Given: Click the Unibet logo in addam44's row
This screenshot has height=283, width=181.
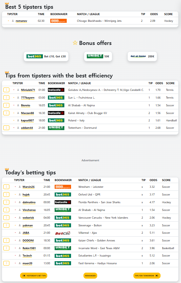Looking at the screenshot, I should point(56,128).
